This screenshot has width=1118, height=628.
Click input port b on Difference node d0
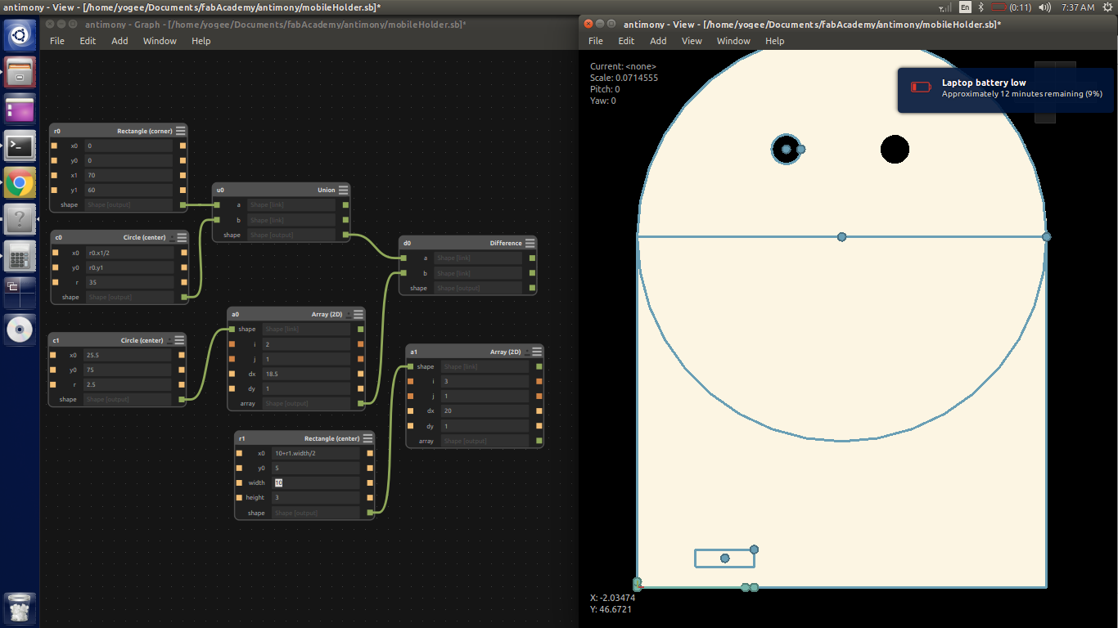[403, 273]
